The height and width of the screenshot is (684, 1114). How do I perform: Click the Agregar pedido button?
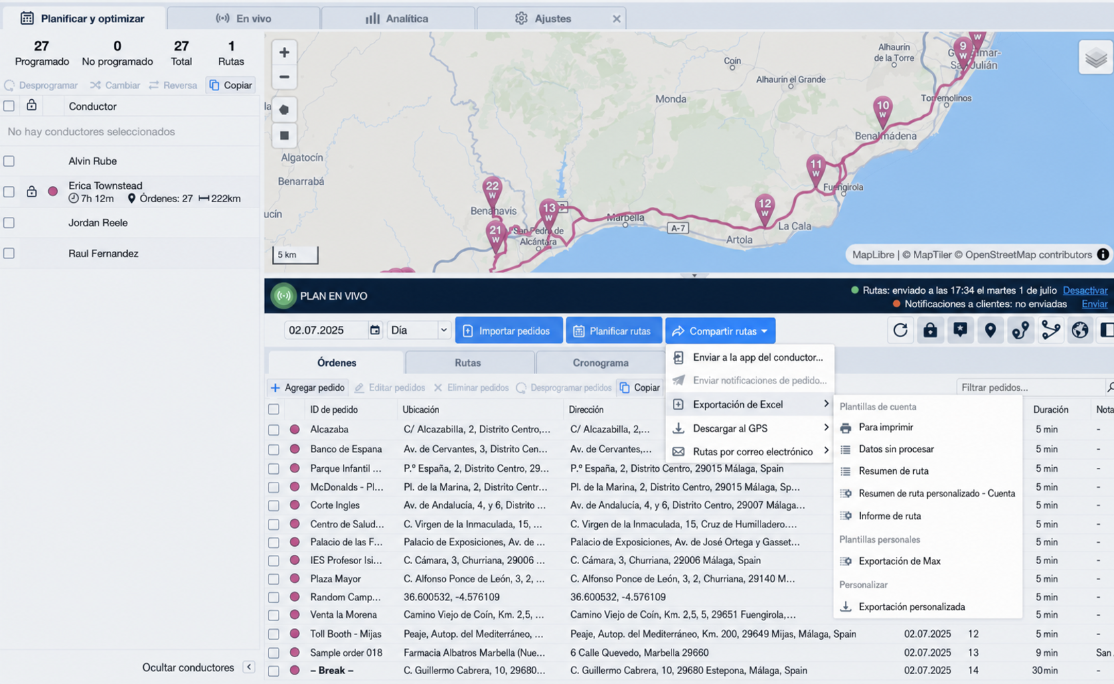click(308, 388)
